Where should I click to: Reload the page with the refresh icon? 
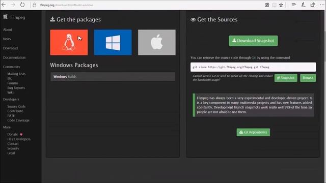click(22, 5)
